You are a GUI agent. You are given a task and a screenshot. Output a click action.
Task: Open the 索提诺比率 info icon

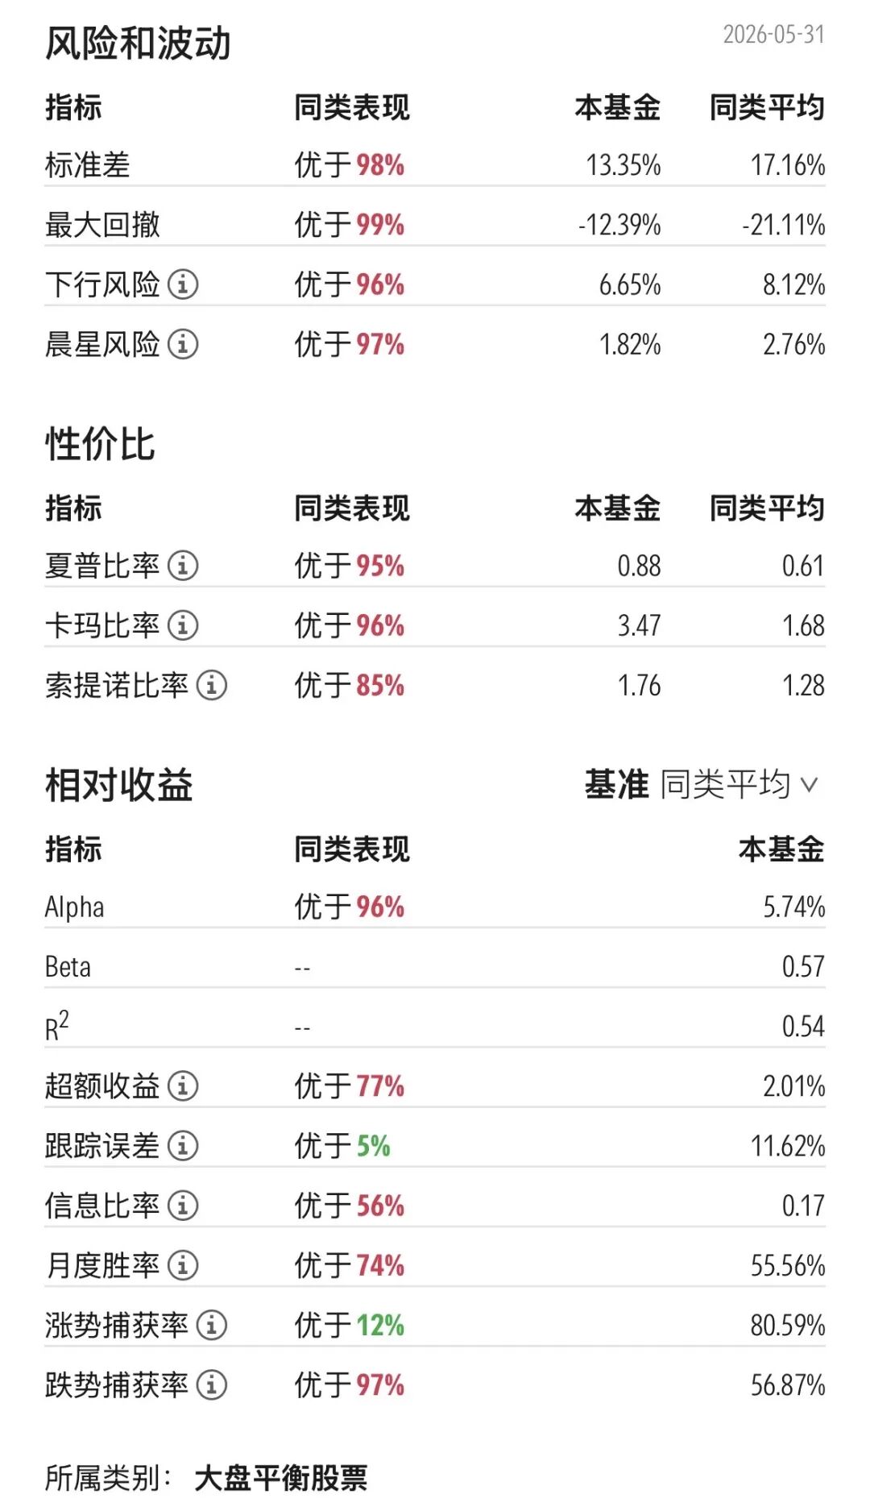[212, 686]
